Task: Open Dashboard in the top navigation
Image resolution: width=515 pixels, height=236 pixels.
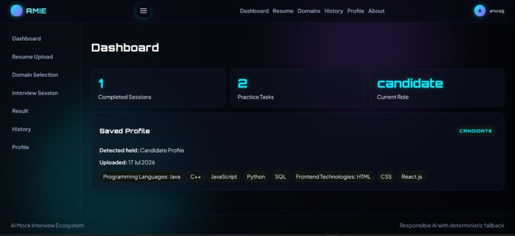Action: coord(254,11)
